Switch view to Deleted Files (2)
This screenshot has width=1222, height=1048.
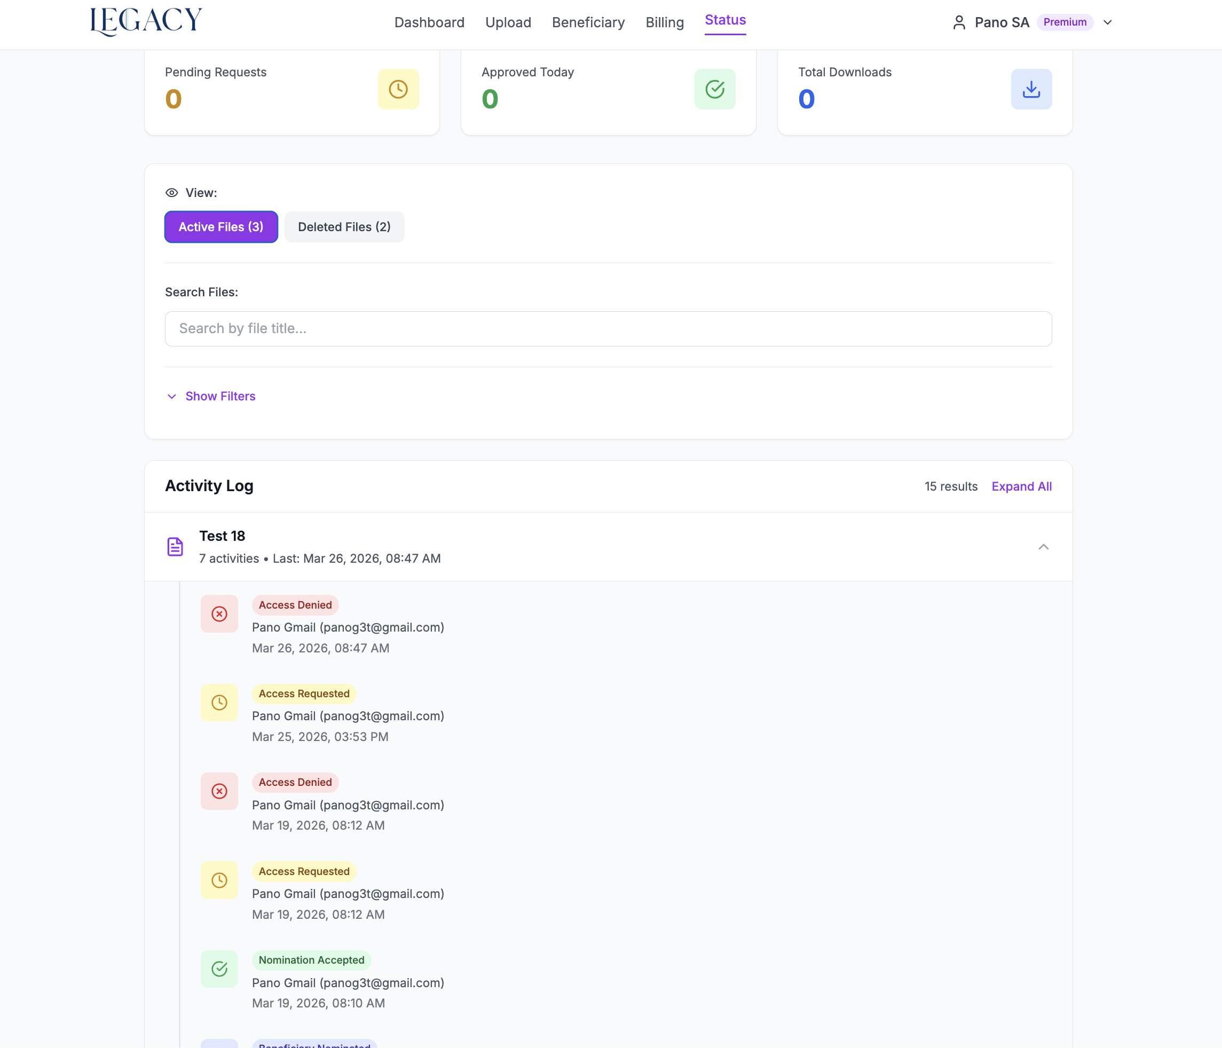click(x=344, y=227)
